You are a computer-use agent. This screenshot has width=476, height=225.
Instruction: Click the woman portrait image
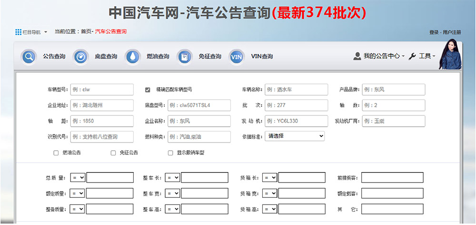pos(450,54)
